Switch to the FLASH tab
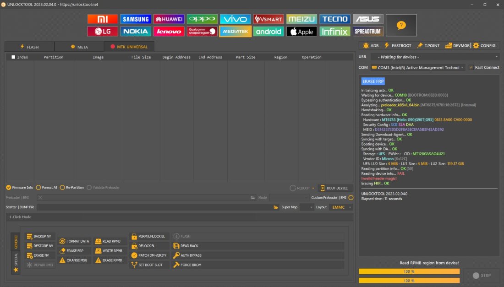The image size is (504, 287). pyautogui.click(x=30, y=47)
